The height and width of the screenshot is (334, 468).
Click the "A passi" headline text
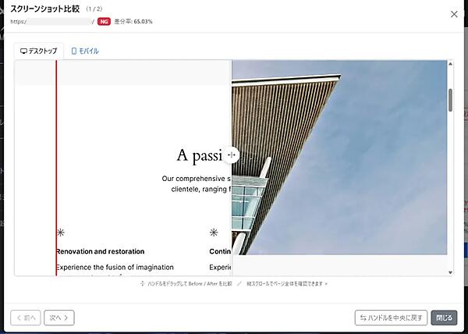click(200, 156)
